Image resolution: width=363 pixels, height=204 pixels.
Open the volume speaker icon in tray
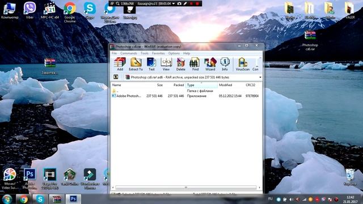(291, 199)
